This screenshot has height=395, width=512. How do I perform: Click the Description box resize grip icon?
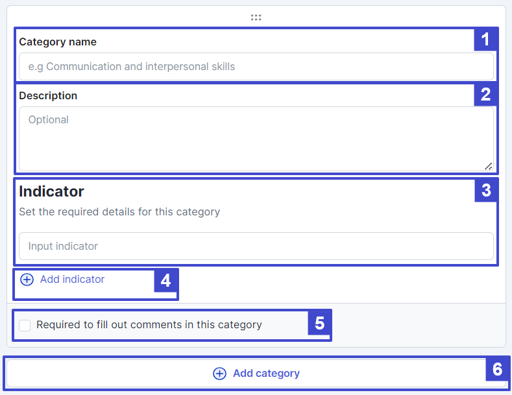(489, 167)
